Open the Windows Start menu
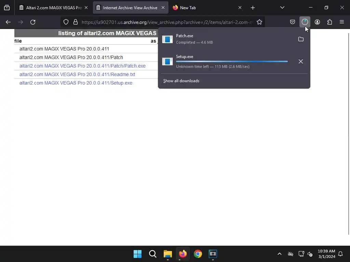 coord(137,254)
